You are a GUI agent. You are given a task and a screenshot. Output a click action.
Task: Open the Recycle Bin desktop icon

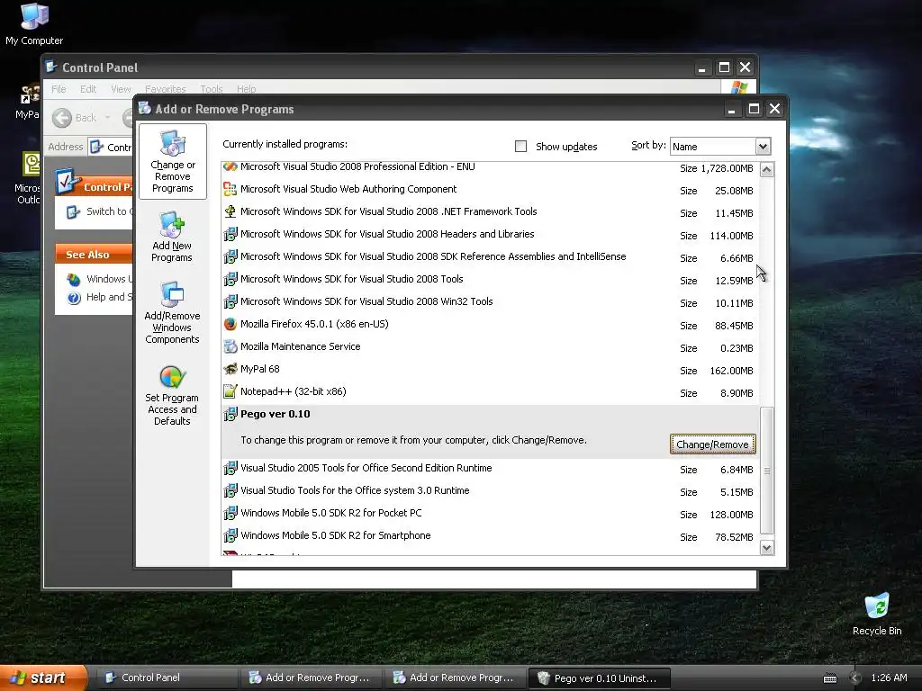point(877,614)
